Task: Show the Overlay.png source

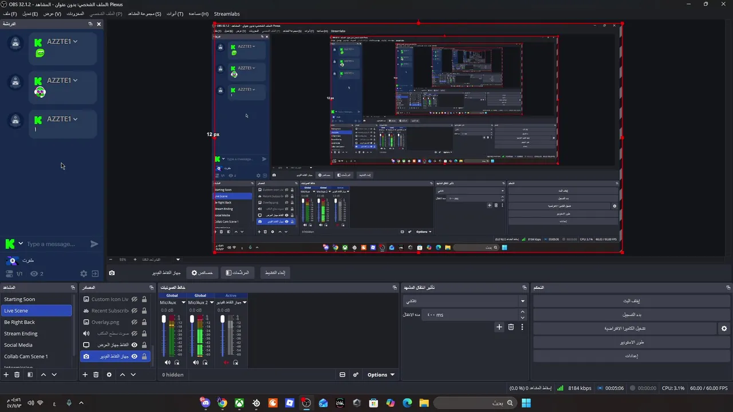Action: (135, 322)
